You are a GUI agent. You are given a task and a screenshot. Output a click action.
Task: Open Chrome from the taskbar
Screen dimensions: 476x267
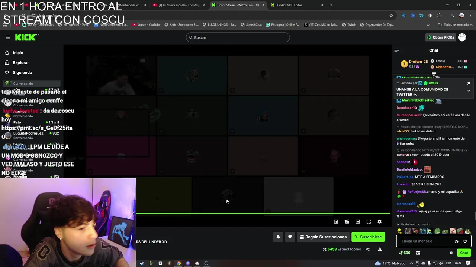(x=178, y=263)
